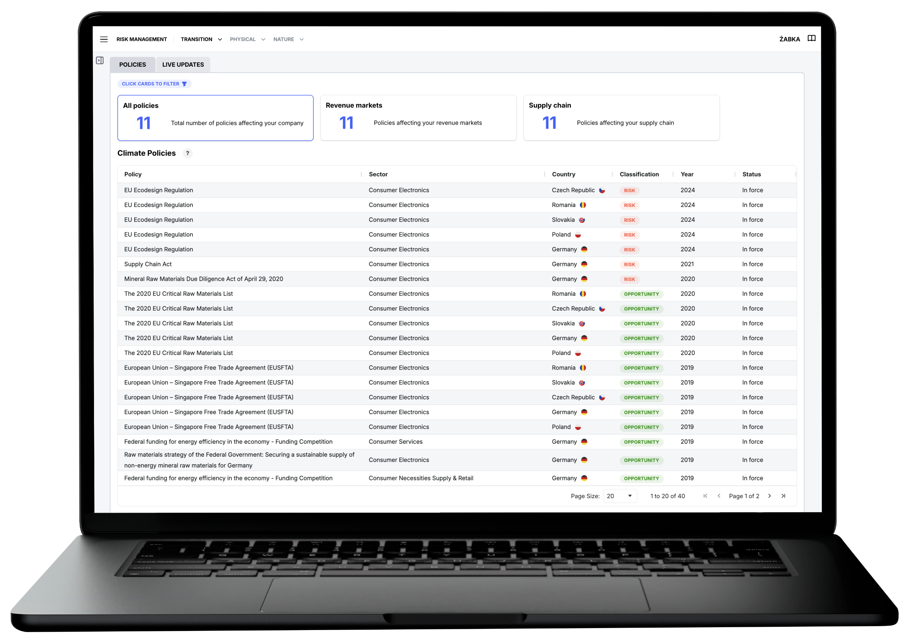Sort by Status column header
Screen dimensions: 906x642
751,174
